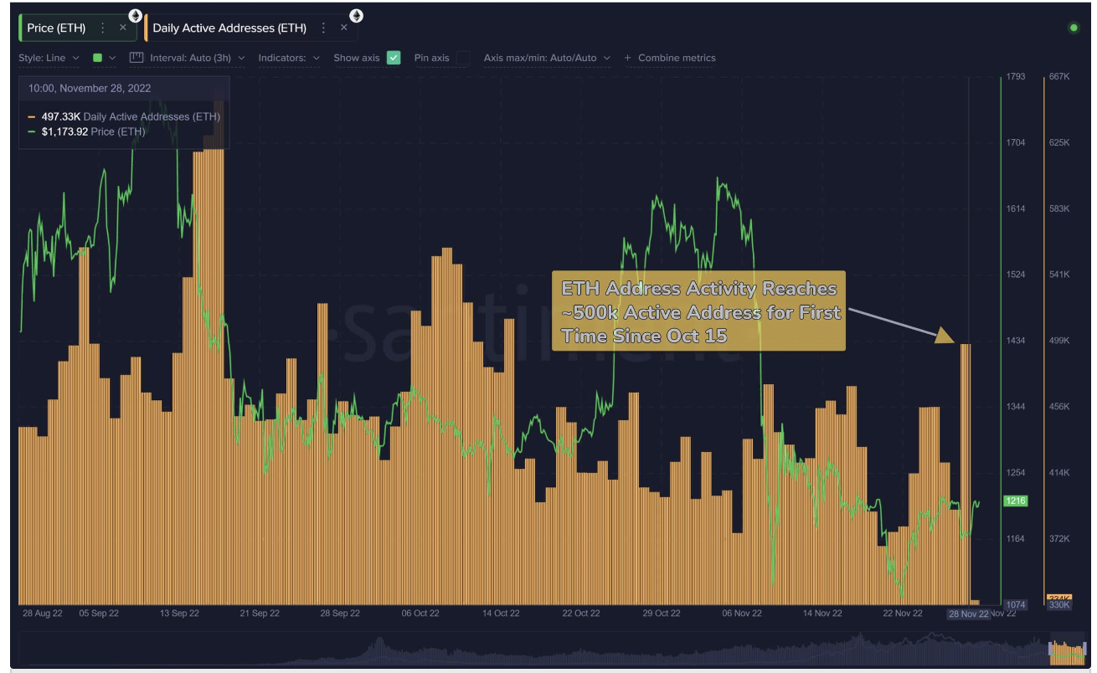The width and height of the screenshot is (1097, 673).
Task: Click the Ethereum logo on Price tab
Action: (x=135, y=16)
